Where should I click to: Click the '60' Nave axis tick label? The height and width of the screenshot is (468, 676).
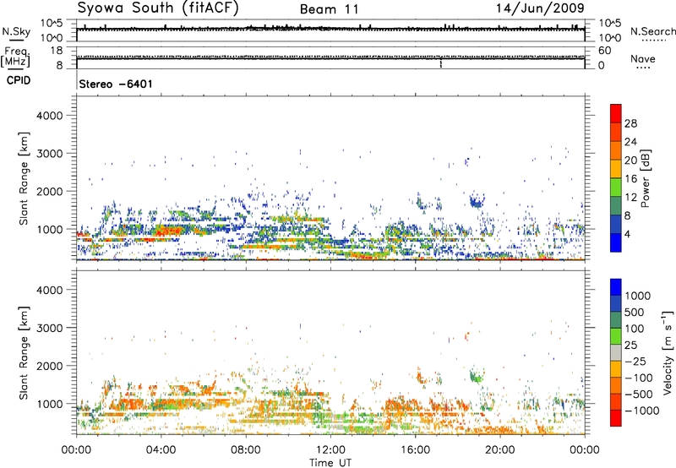tap(604, 51)
